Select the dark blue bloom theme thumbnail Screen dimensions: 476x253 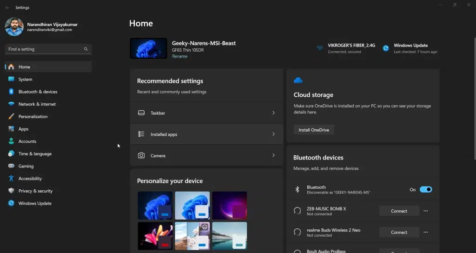tap(155, 205)
